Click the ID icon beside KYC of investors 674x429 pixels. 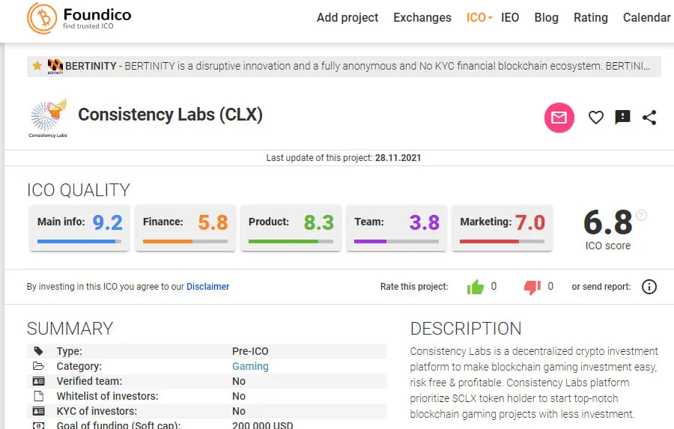[x=39, y=411]
